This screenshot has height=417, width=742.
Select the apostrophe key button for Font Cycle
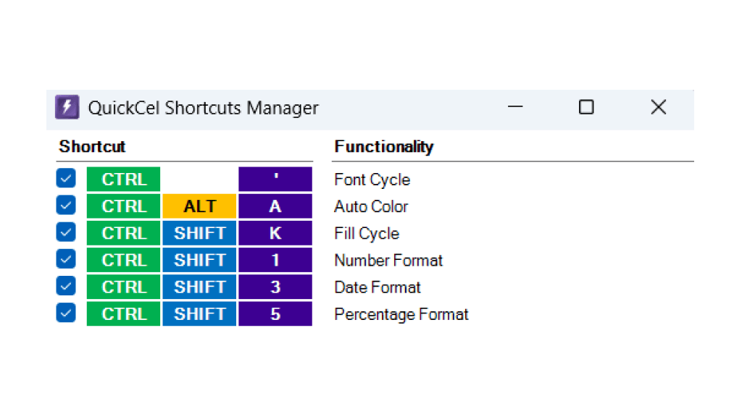pyautogui.click(x=275, y=179)
